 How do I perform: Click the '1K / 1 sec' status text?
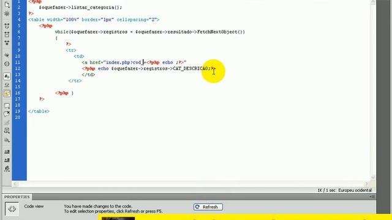326,190
